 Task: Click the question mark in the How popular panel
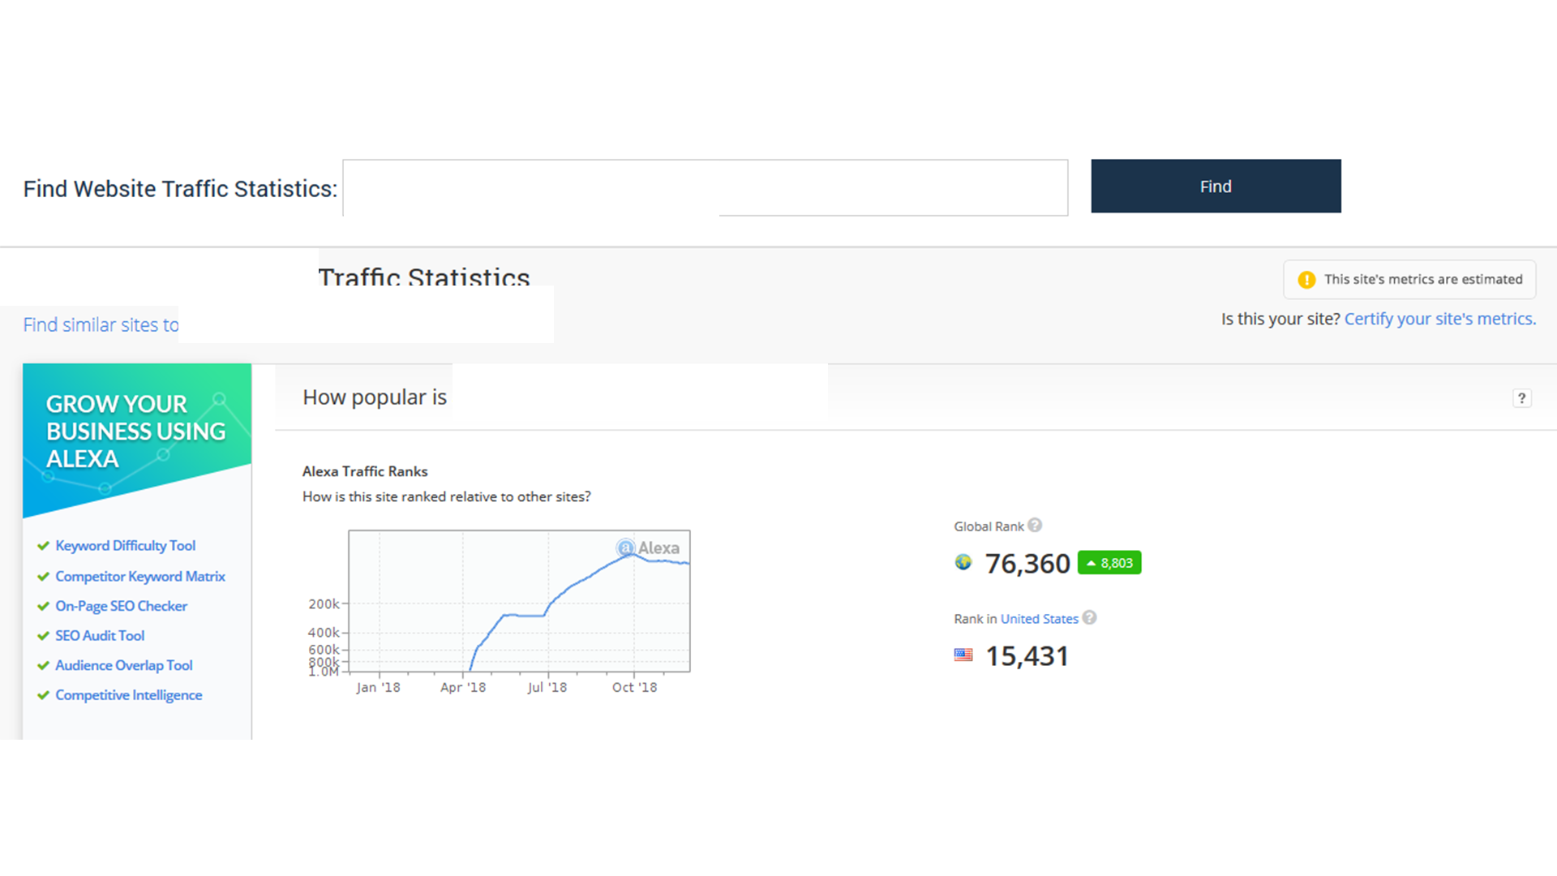[1522, 398]
